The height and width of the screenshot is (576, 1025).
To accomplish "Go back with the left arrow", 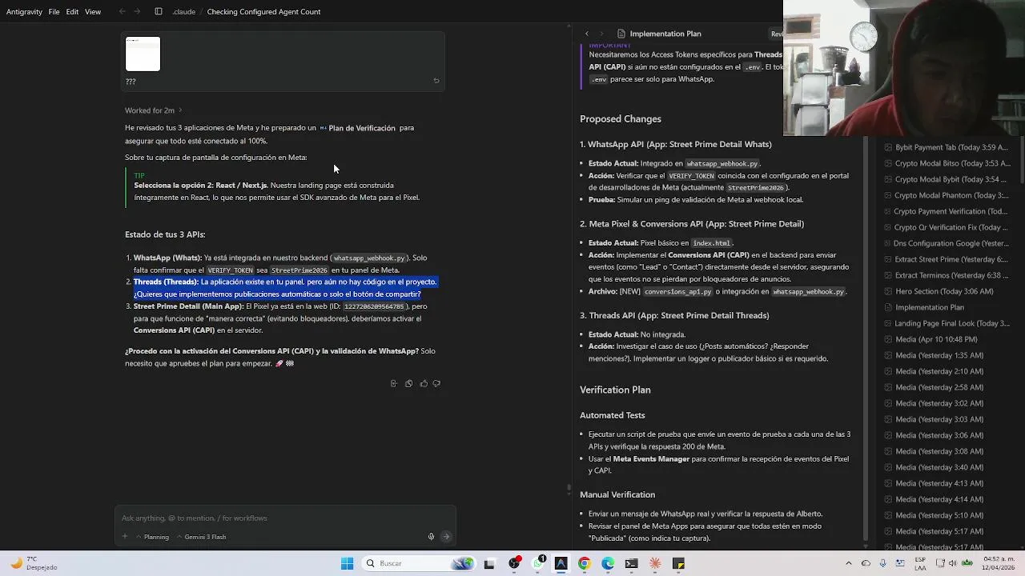I will point(122,11).
